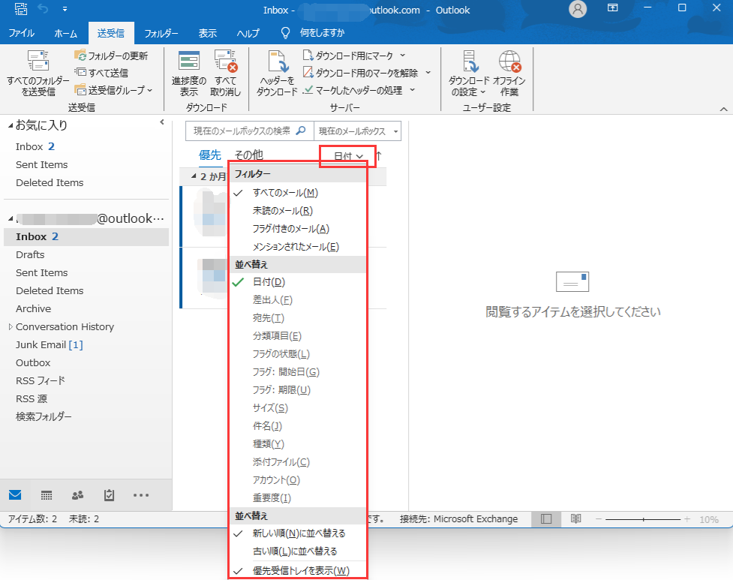This screenshot has height=580, width=733.
Task: Select the Tasks view icon
Action: coord(109,495)
